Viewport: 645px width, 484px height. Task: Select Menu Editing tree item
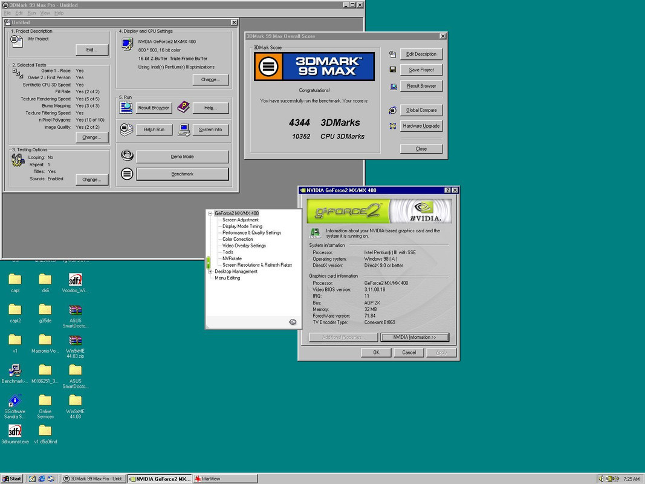(x=227, y=278)
